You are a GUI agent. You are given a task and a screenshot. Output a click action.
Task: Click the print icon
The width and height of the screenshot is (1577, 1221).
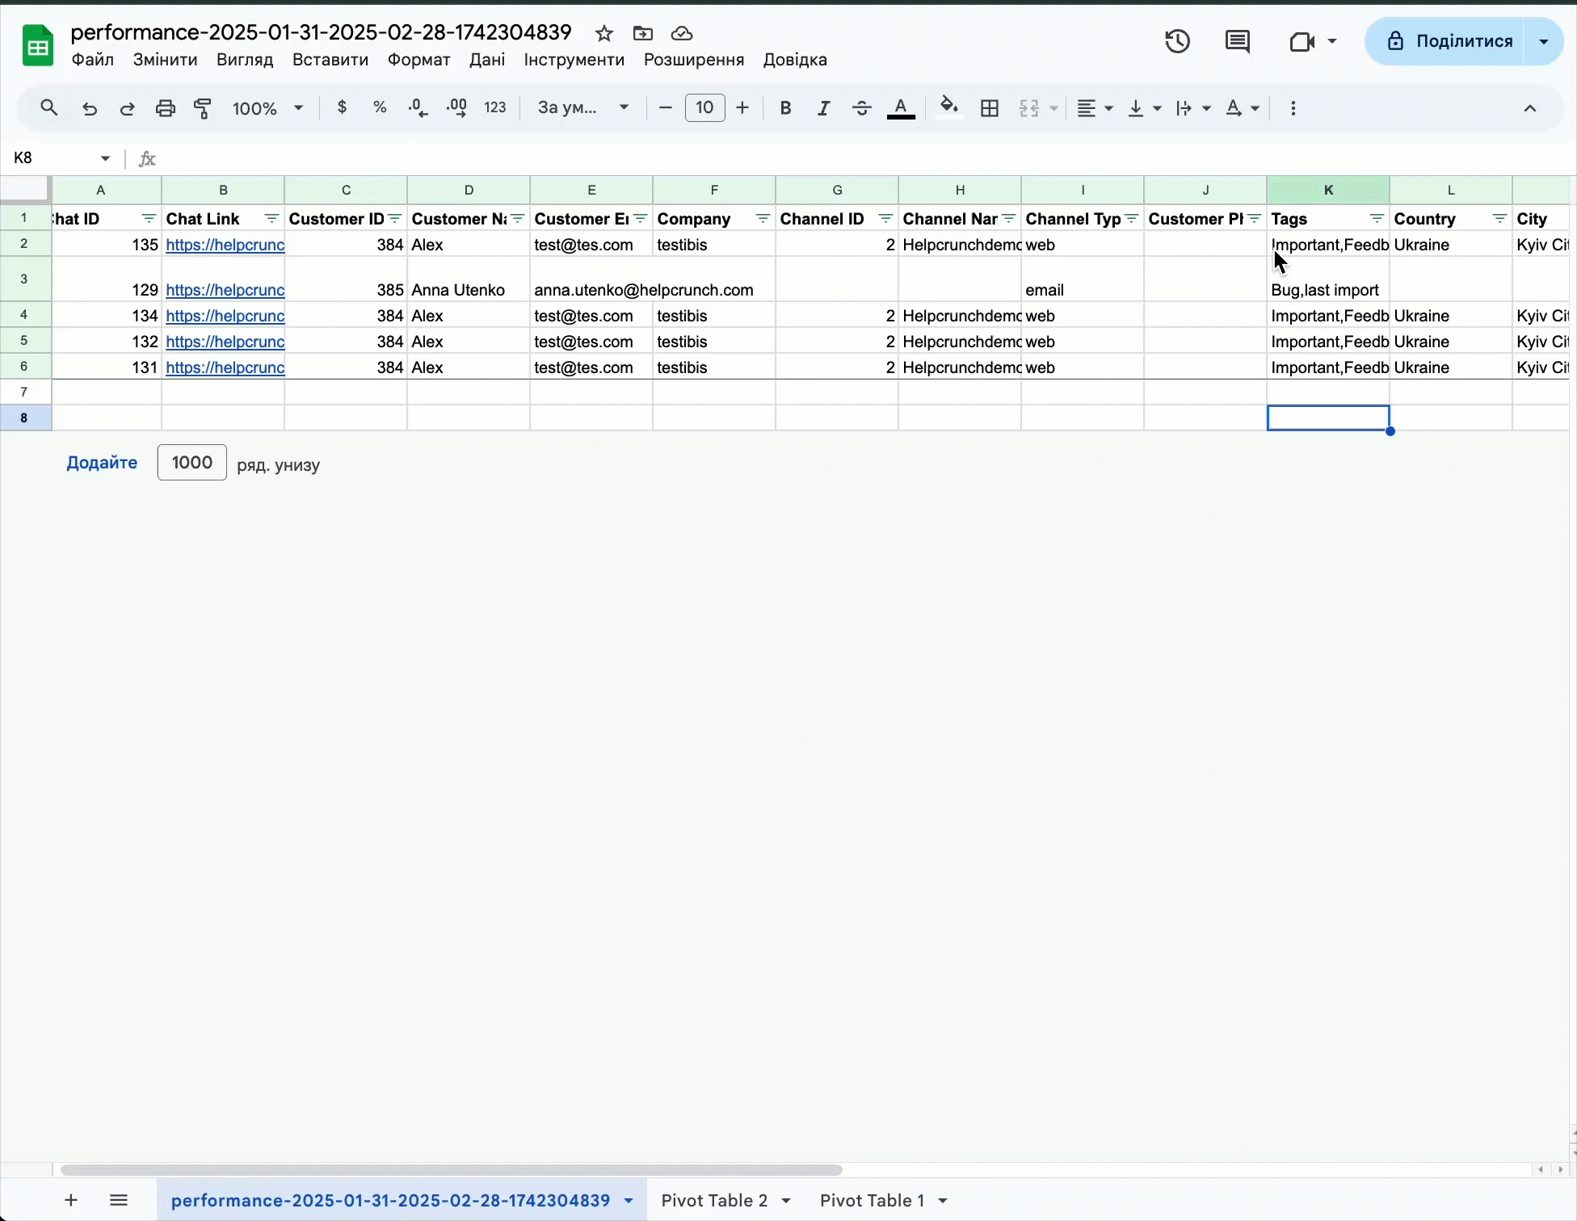[x=166, y=108]
